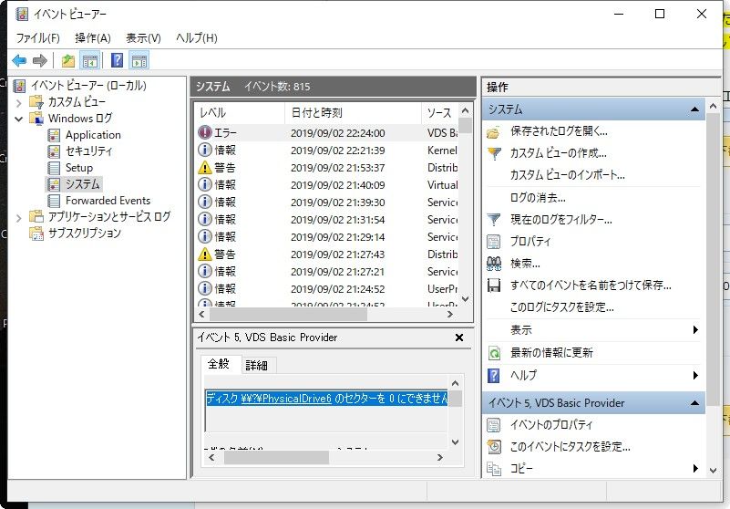Toggle the action pane toolbar icon
This screenshot has width=730, height=509.
coord(139,60)
